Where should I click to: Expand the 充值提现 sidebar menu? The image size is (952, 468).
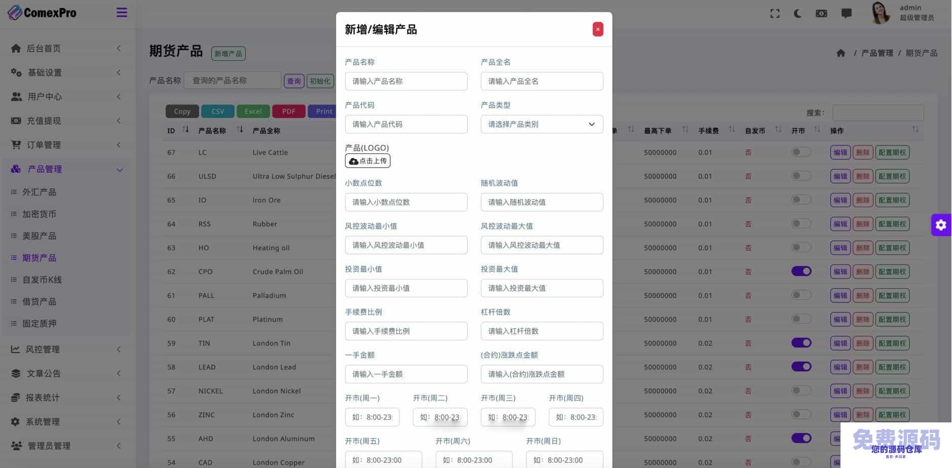(66, 121)
